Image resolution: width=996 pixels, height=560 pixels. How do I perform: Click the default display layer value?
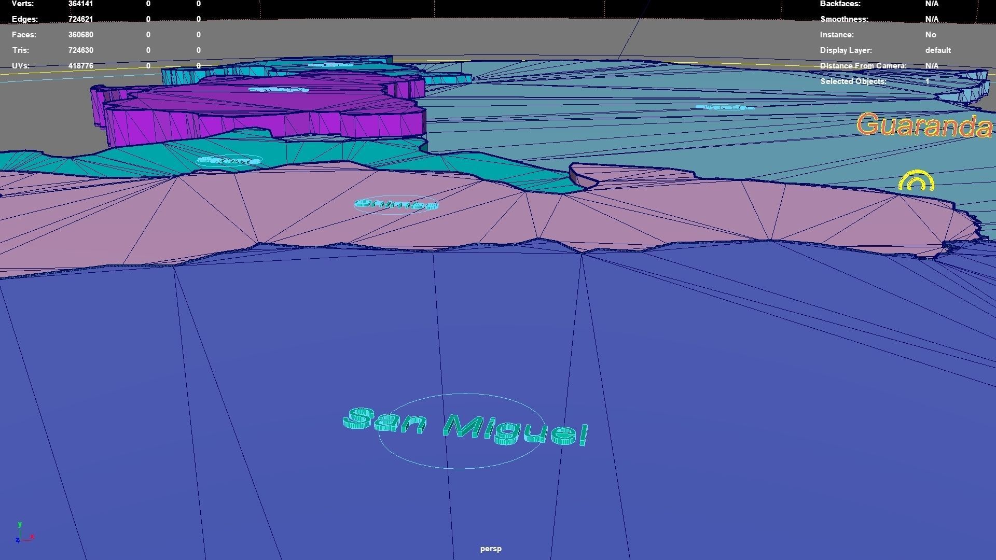pos(938,50)
